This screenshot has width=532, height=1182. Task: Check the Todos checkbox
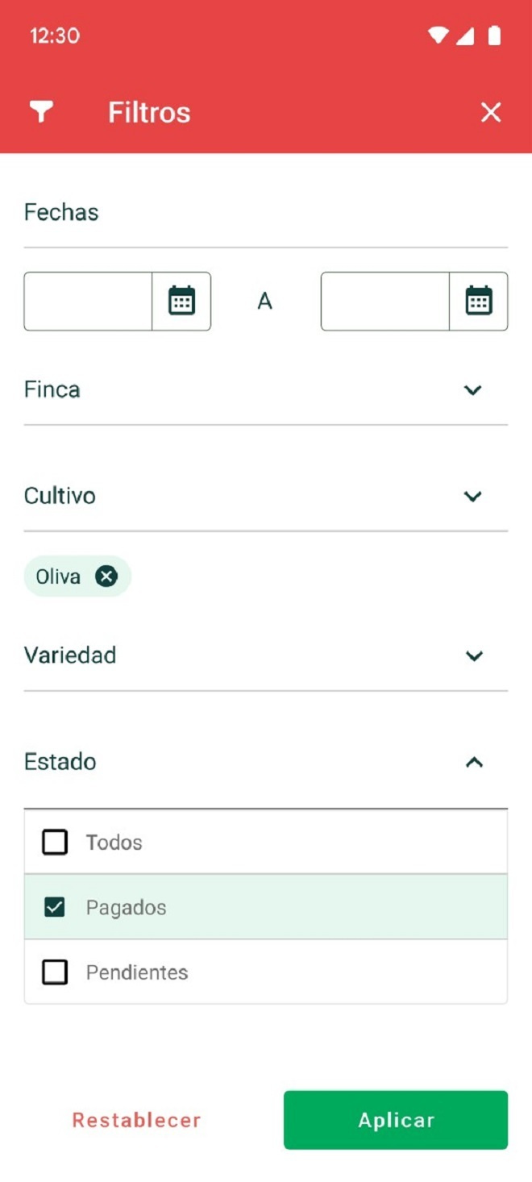click(55, 842)
